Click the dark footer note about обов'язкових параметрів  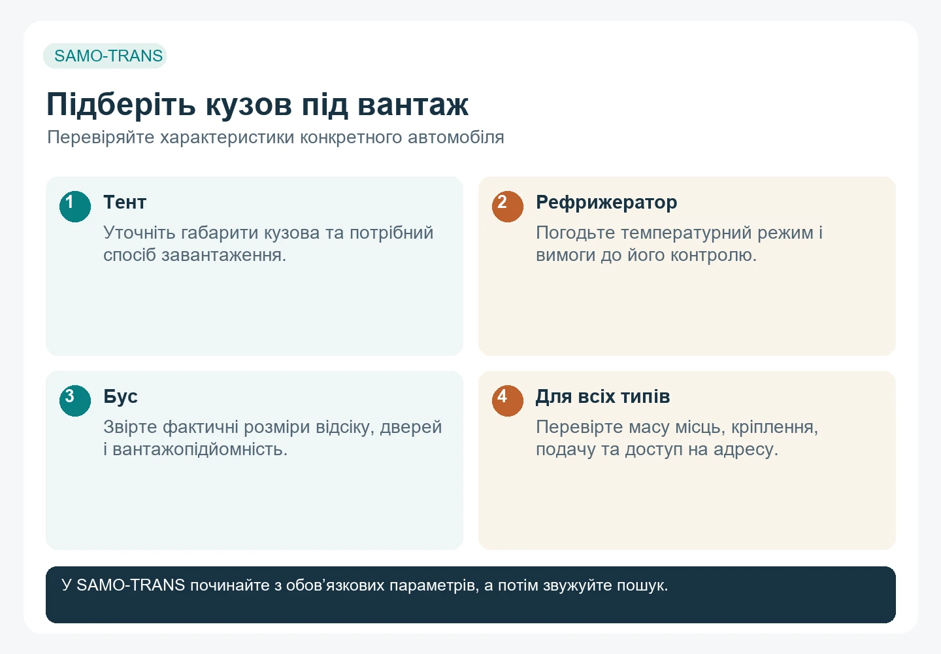point(470,594)
